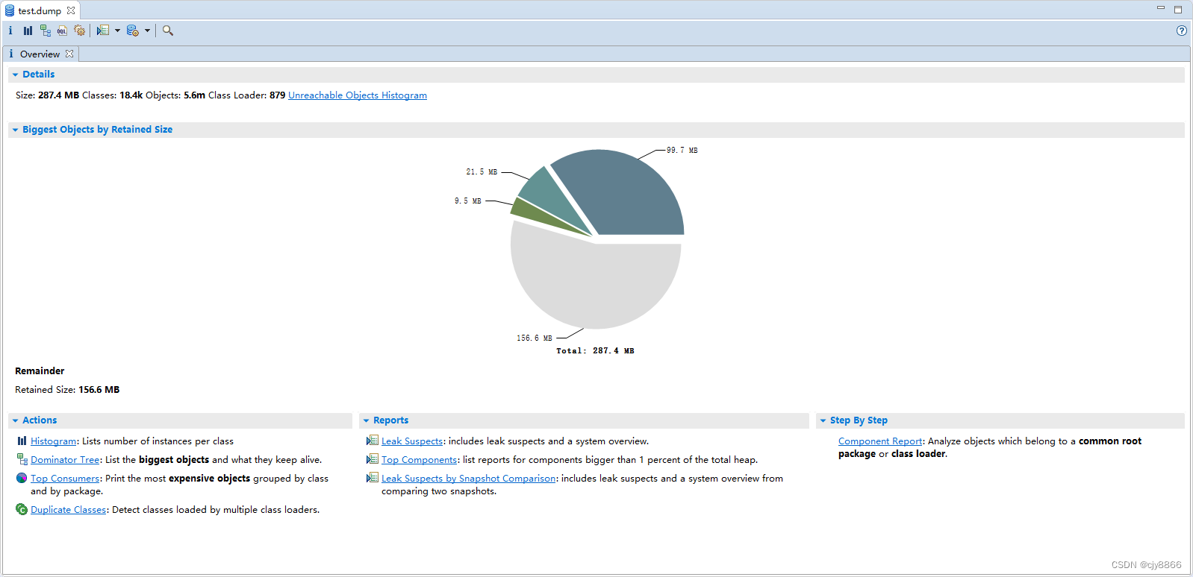Open the Component Report link
Screen dimensions: 1193x577
click(880, 441)
